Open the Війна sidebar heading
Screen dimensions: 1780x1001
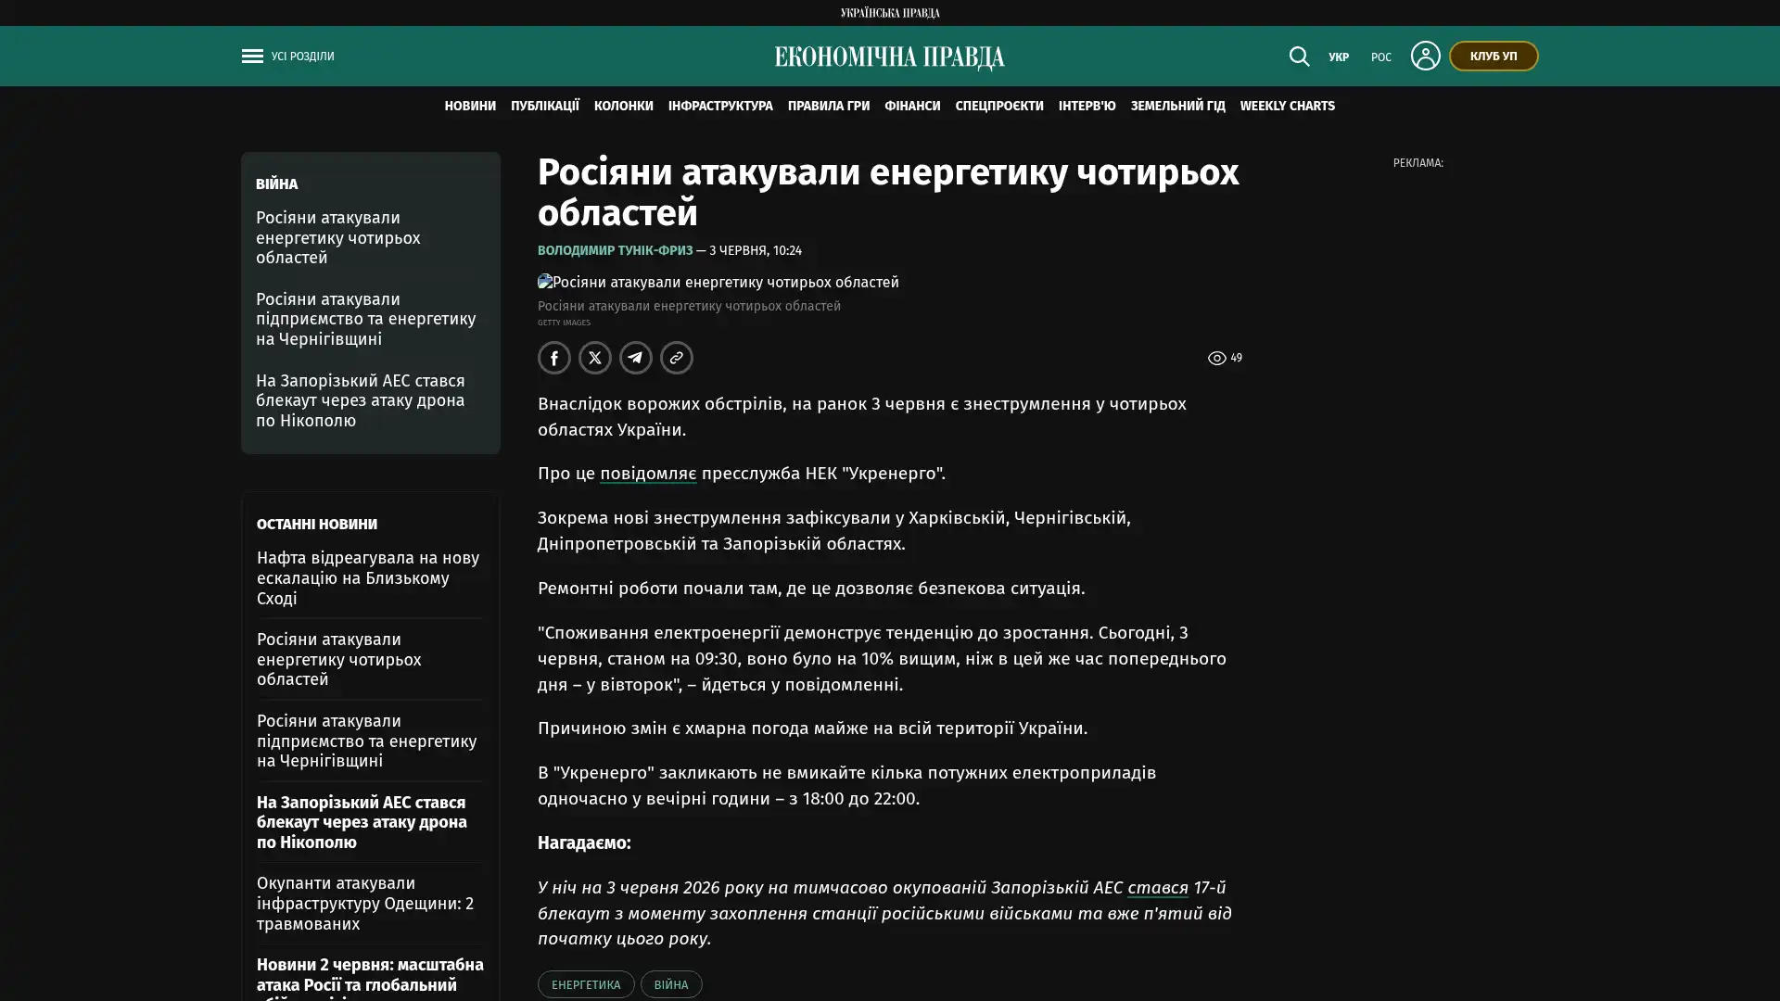[x=276, y=184]
